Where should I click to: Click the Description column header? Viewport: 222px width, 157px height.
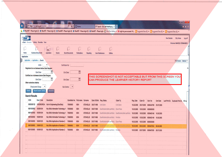50,100
